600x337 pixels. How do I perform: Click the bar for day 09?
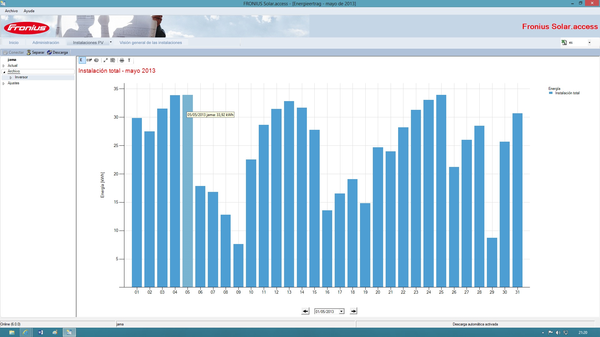tap(238, 266)
